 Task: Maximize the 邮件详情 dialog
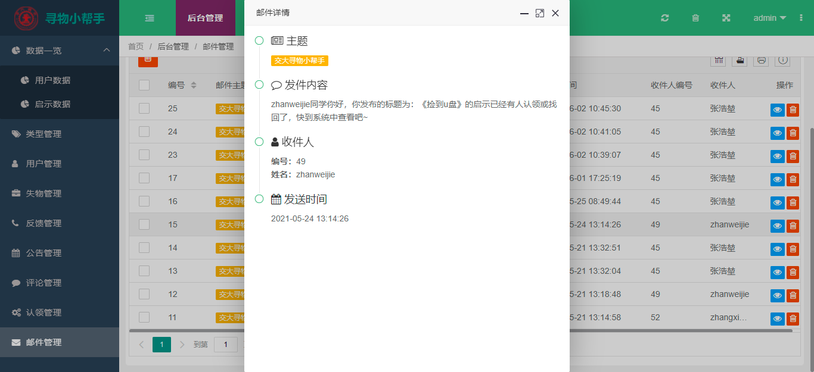pos(540,13)
